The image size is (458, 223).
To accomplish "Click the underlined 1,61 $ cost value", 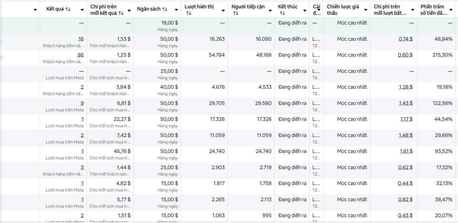I will [x=406, y=151].
